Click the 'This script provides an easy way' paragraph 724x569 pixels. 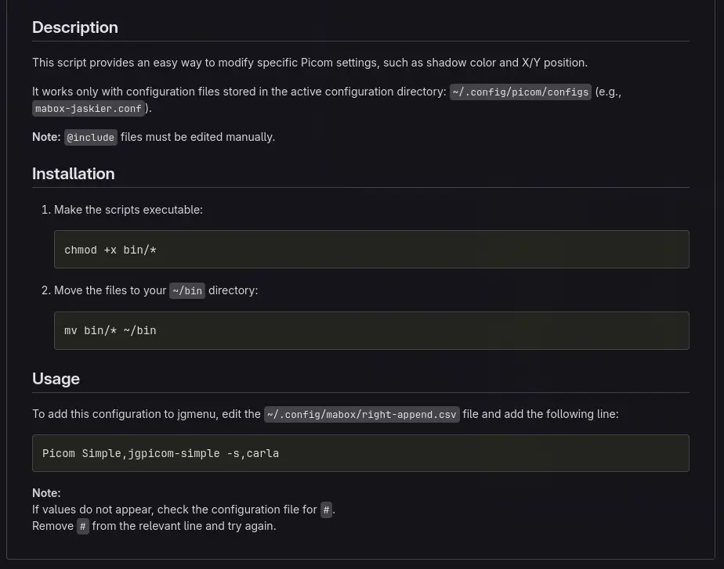310,63
